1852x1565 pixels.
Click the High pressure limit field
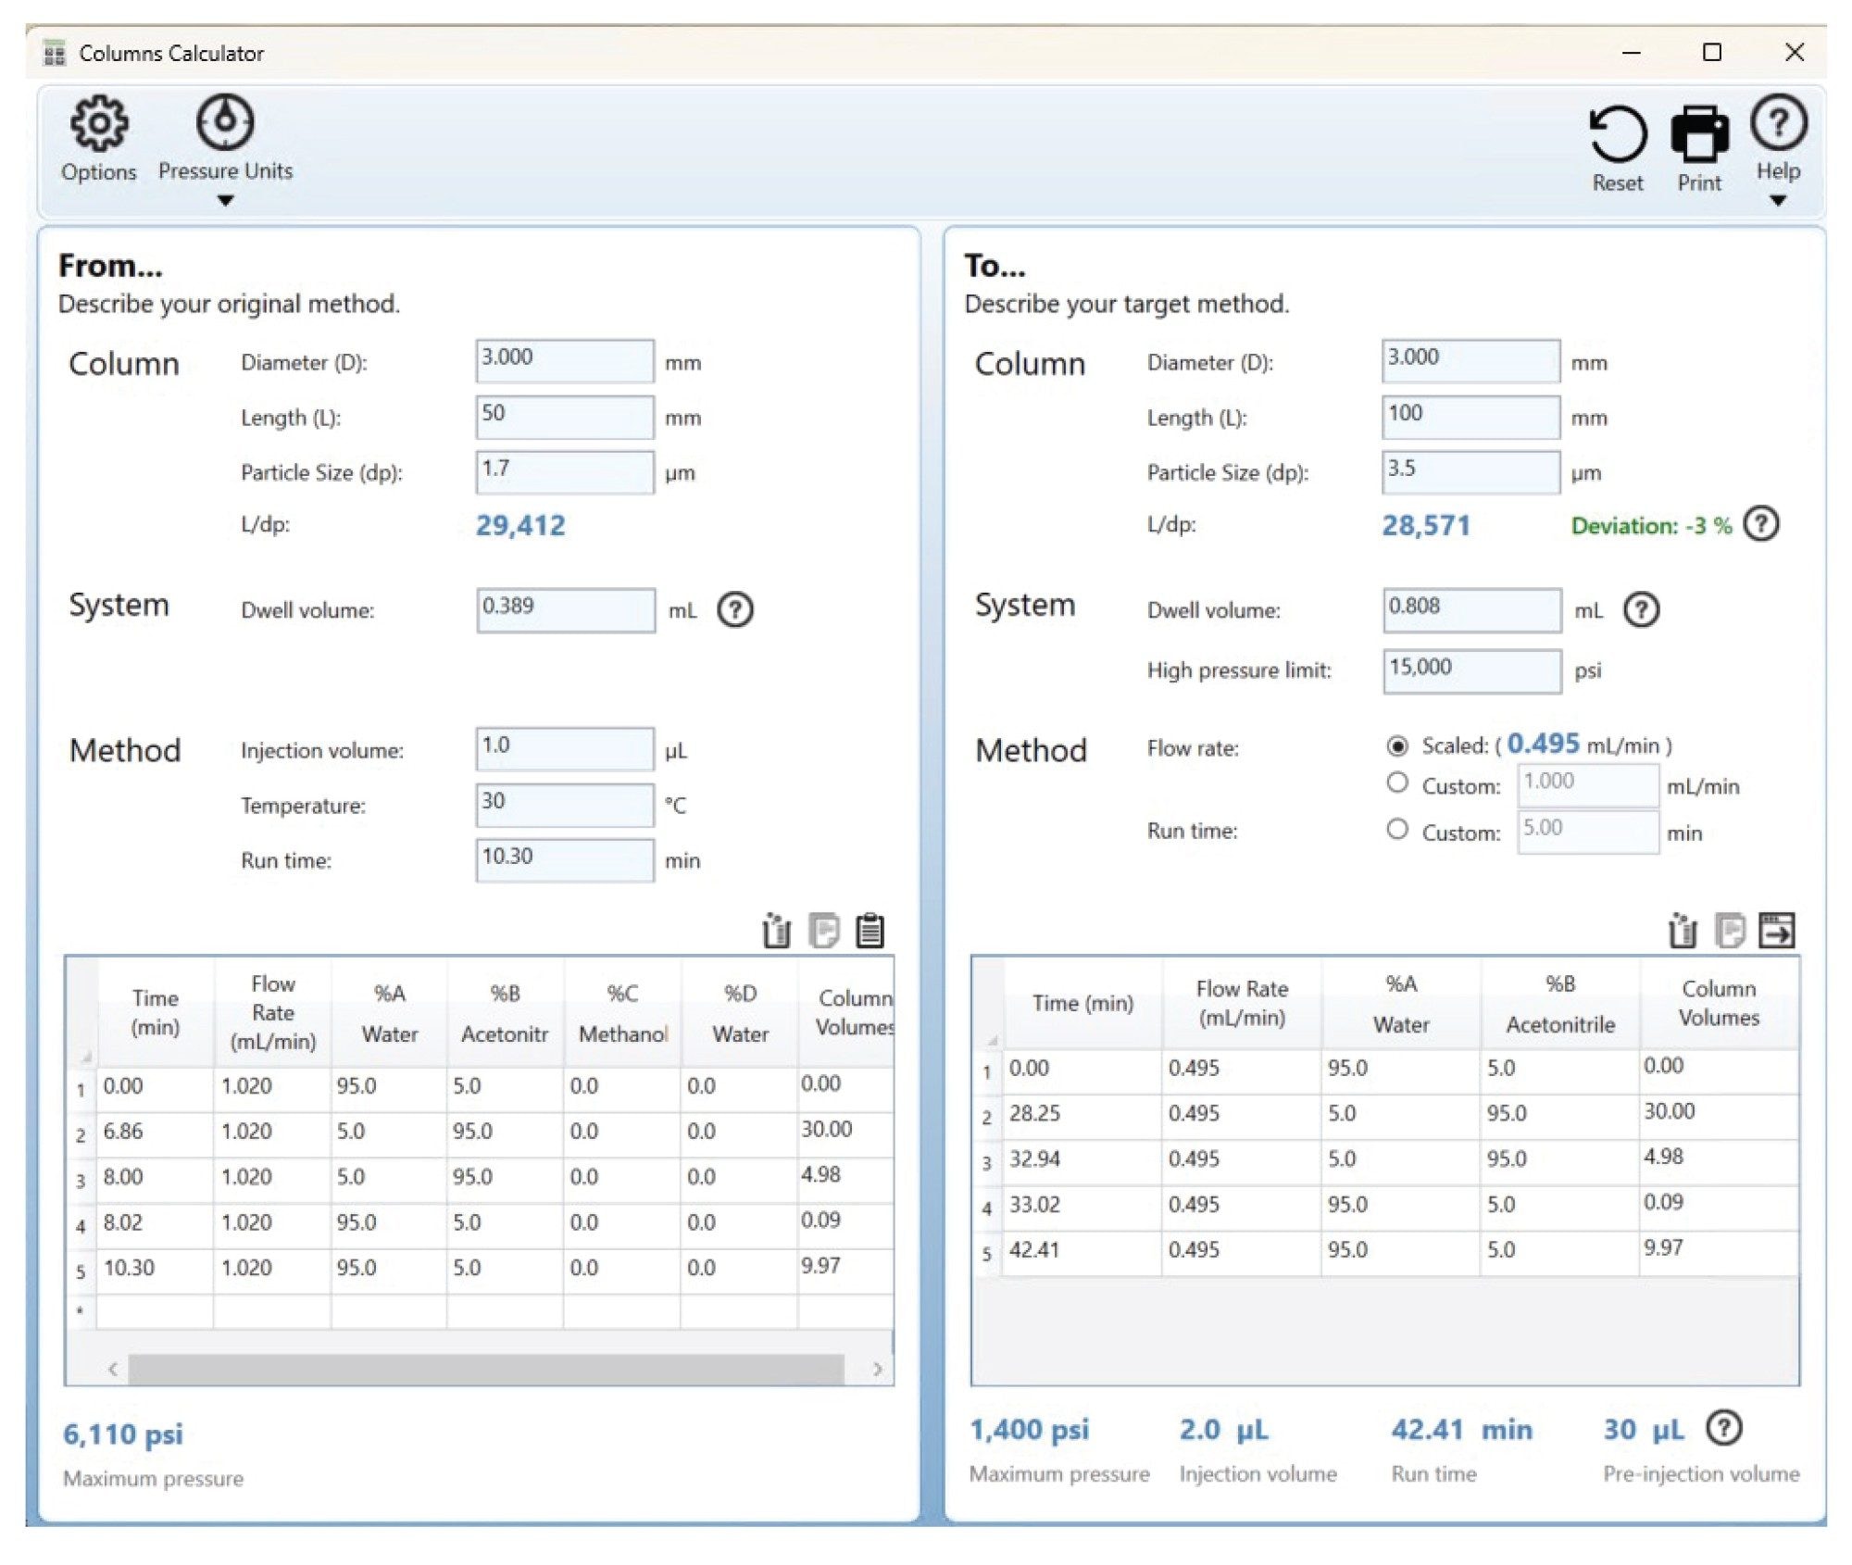coord(1472,670)
